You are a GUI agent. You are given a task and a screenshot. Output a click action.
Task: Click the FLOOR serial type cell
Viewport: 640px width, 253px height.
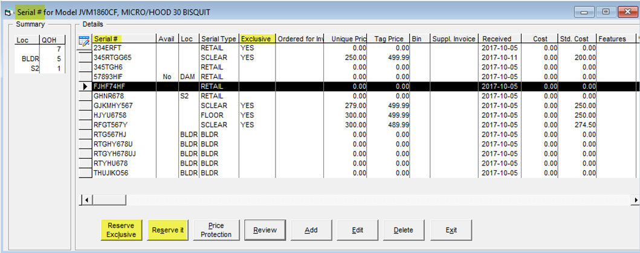point(219,115)
